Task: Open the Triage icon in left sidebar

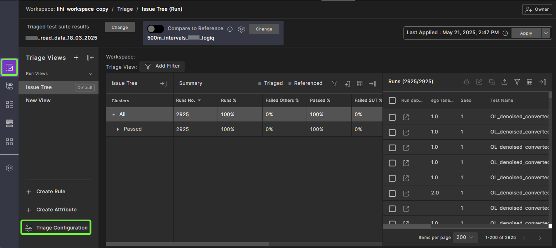Action: click(x=9, y=67)
